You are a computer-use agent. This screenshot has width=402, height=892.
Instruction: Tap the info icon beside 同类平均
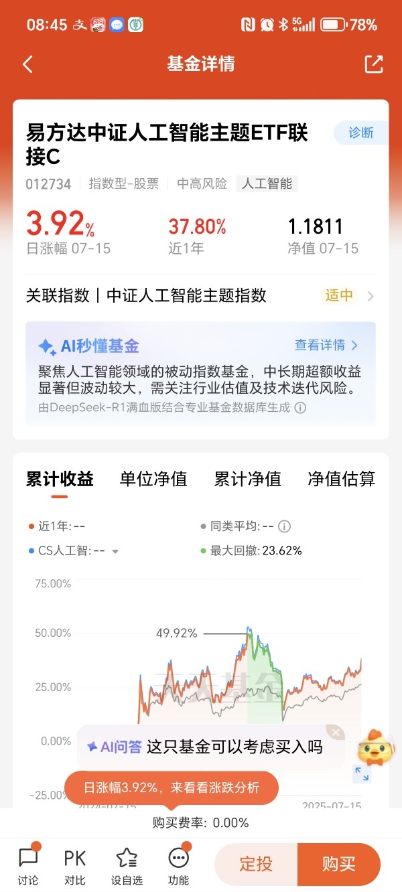coord(284,526)
